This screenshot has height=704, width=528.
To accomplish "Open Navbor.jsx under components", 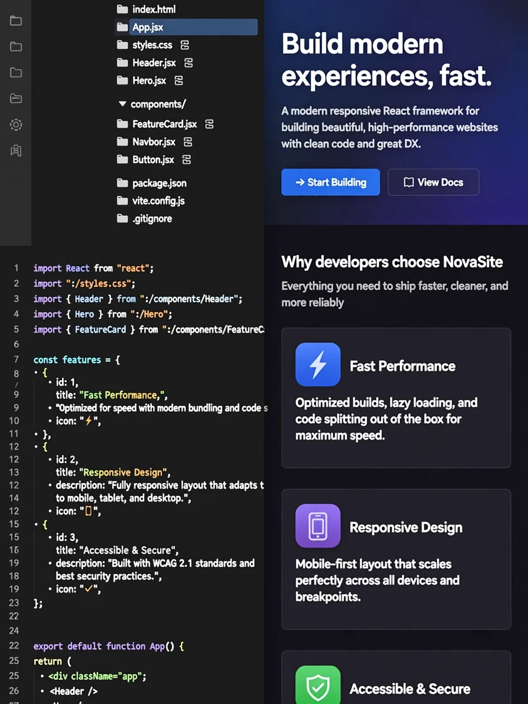I will [154, 142].
